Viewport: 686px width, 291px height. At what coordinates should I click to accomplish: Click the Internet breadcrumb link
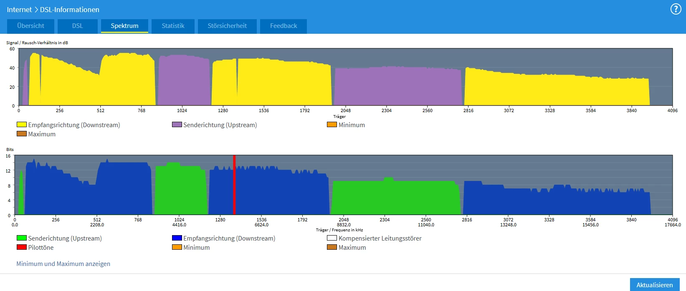coord(19,10)
